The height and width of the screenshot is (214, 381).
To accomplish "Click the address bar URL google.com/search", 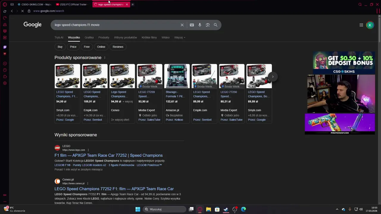I will click(49, 11).
